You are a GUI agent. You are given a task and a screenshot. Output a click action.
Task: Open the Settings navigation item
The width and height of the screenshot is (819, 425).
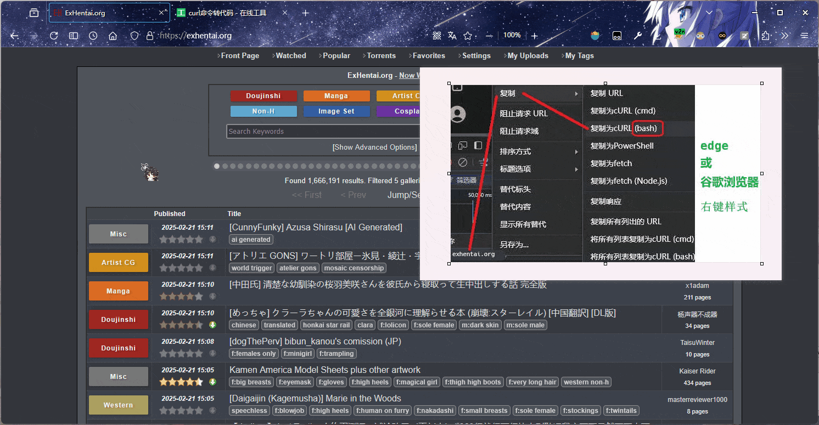pyautogui.click(x=476, y=55)
